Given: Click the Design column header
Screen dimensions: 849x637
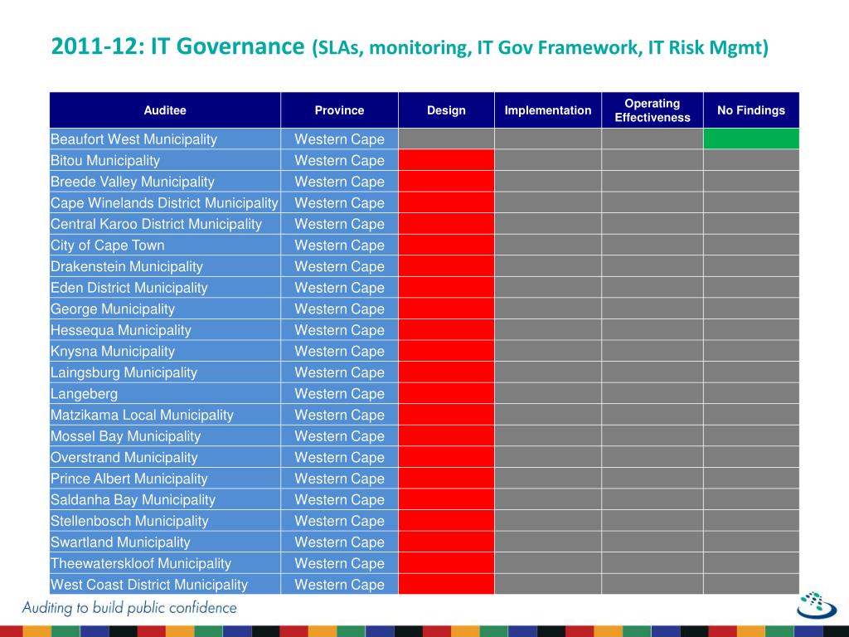Looking at the screenshot, I should coord(446,110).
